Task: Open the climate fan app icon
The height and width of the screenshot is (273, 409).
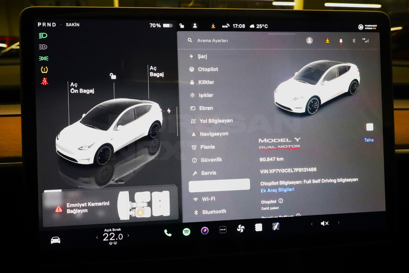Action: click(241, 229)
